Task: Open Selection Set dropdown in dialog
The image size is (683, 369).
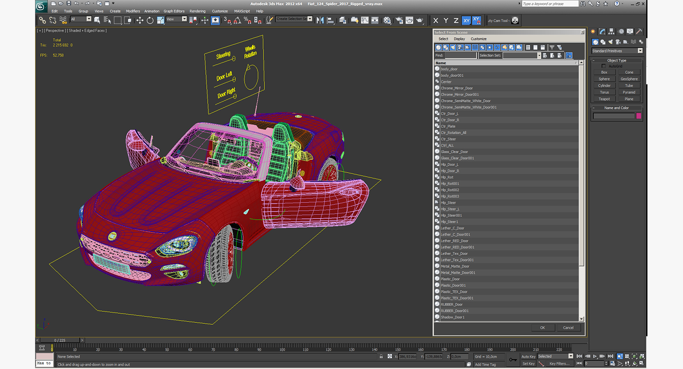Action: [521, 55]
